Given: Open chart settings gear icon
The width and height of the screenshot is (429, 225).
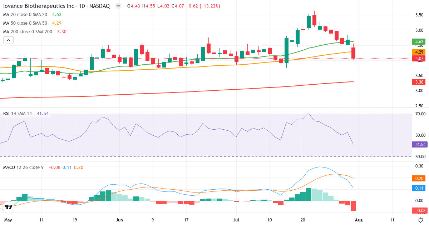Looking at the screenshot, I should [x=421, y=220].
